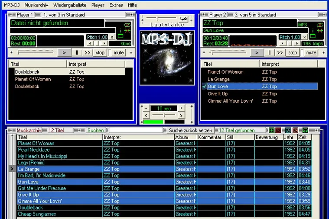Adjust the Lautstärke volume slider

(161, 18)
